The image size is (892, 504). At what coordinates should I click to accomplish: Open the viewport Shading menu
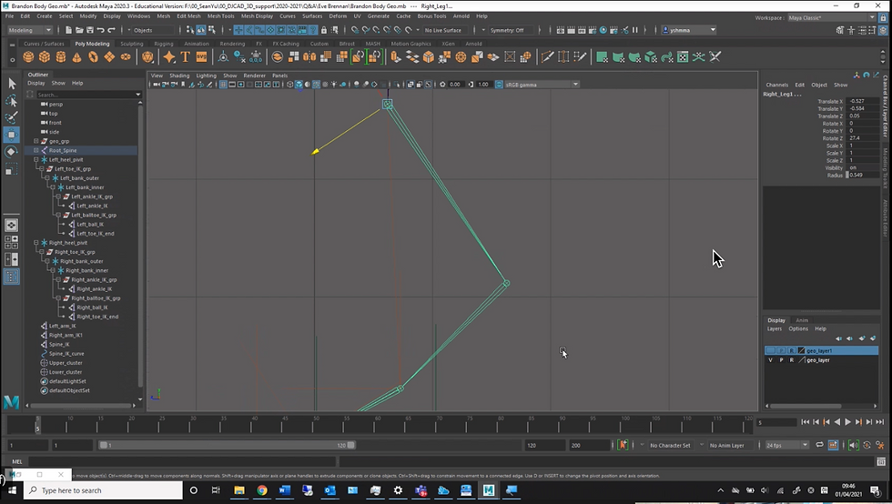point(179,76)
